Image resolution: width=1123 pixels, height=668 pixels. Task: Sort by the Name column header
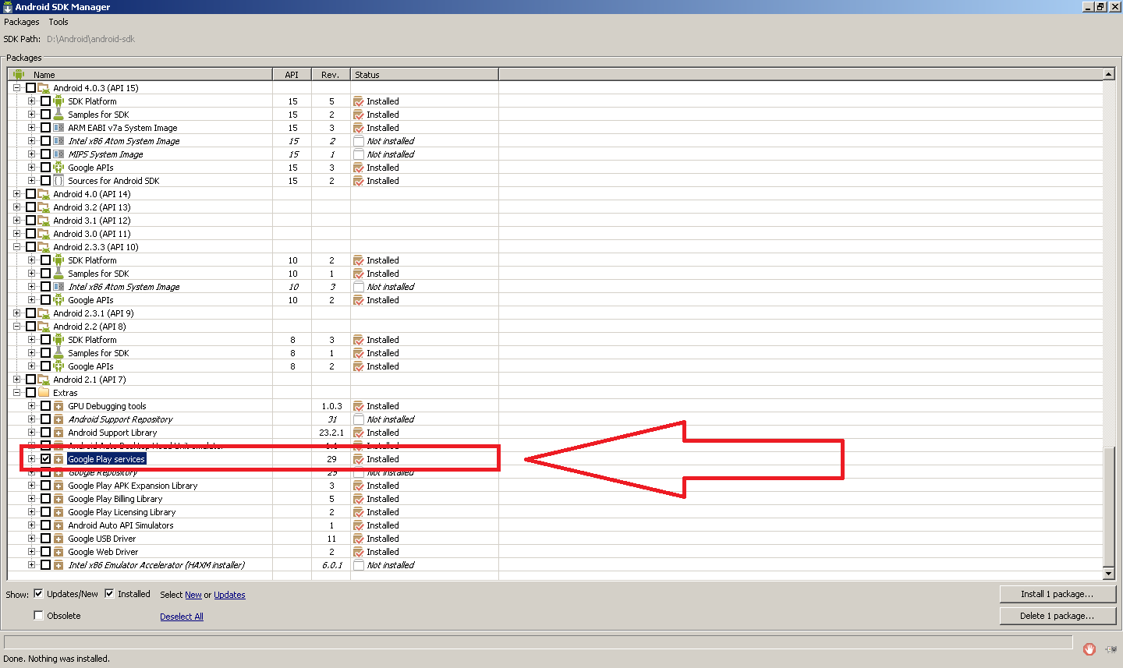pyautogui.click(x=140, y=75)
